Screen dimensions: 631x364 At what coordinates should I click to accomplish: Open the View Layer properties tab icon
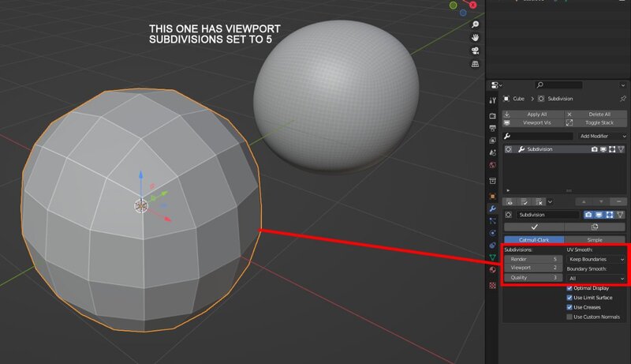pyautogui.click(x=492, y=141)
